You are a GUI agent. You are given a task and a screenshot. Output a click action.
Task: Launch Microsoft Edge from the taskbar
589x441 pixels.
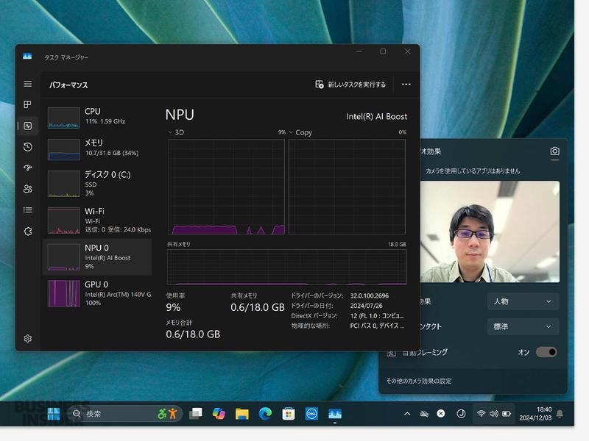pyautogui.click(x=265, y=414)
